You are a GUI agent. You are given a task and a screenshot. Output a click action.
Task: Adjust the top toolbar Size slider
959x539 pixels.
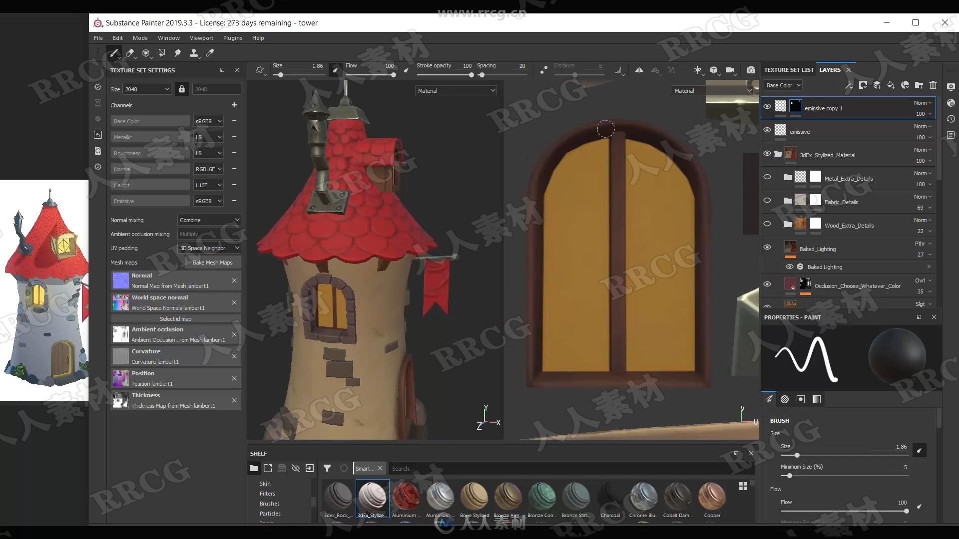click(281, 75)
